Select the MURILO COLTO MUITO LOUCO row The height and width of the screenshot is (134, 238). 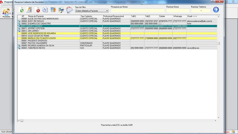(x=117, y=38)
